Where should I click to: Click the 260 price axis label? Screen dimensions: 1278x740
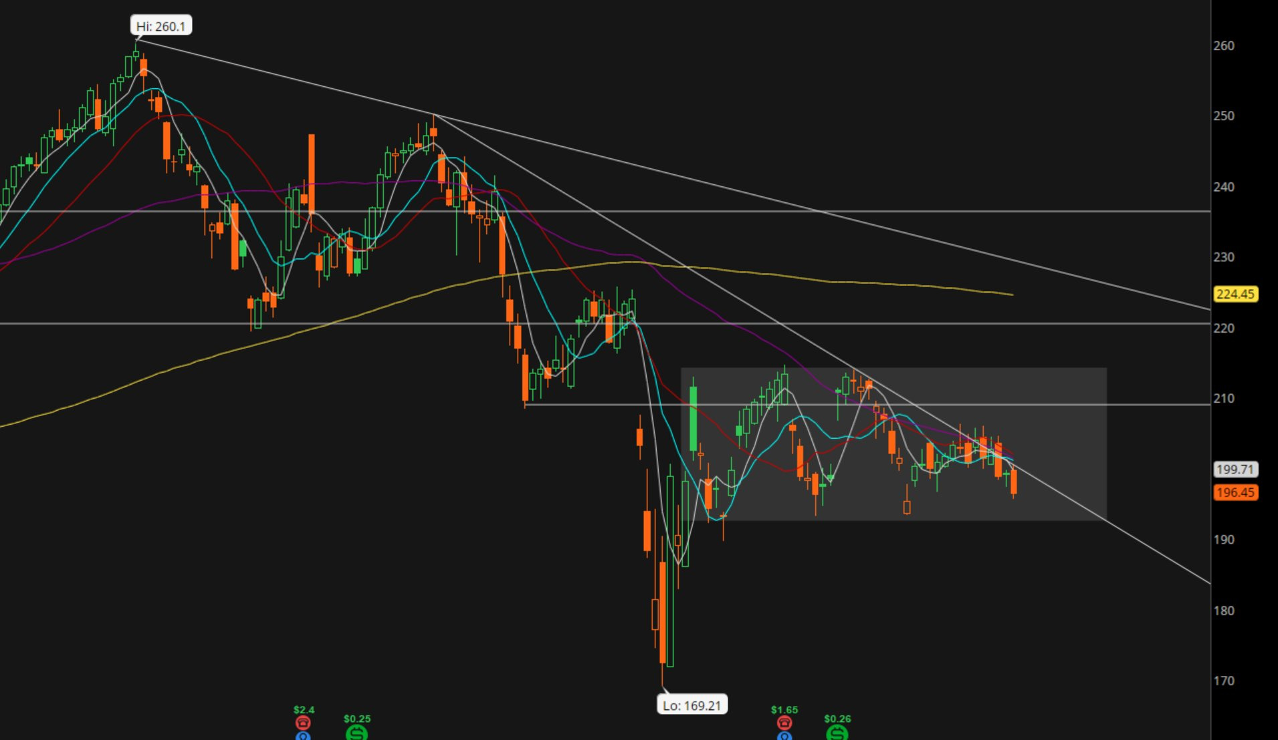1224,46
